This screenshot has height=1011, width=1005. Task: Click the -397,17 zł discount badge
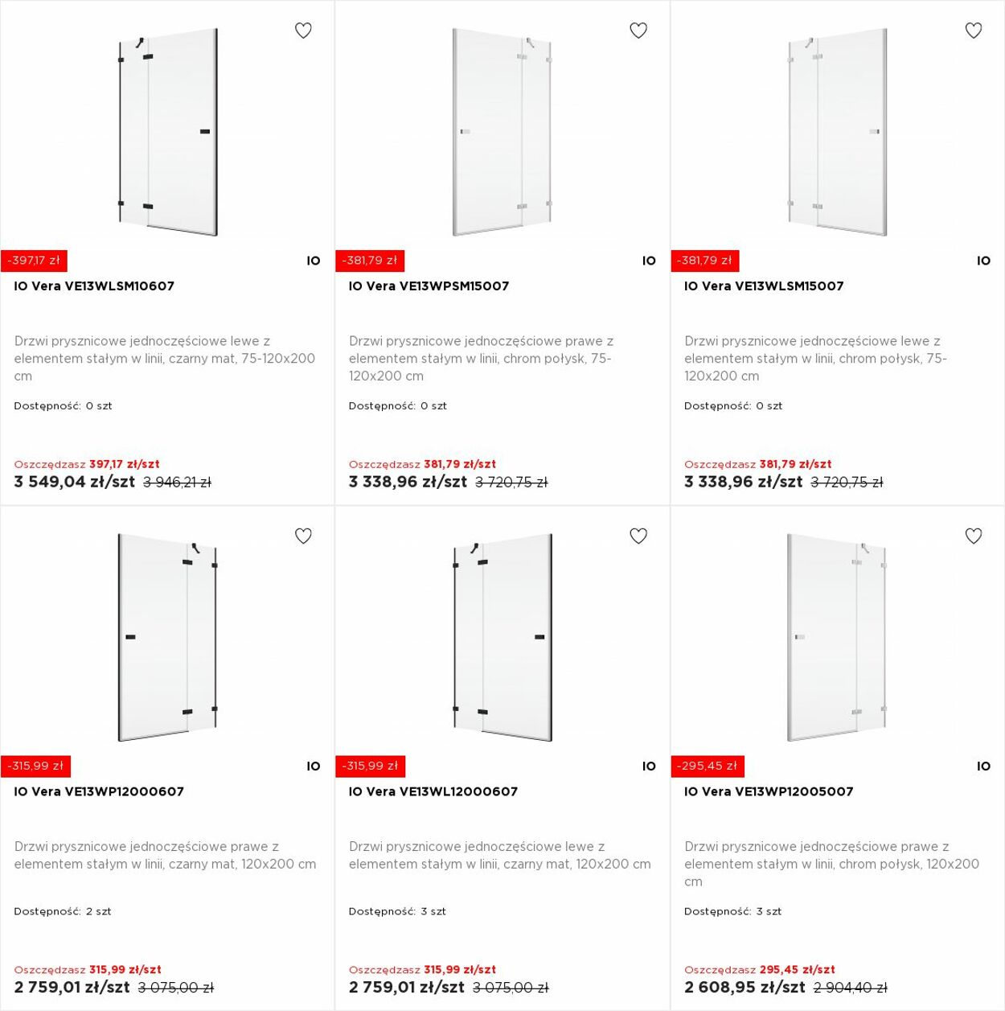[34, 261]
